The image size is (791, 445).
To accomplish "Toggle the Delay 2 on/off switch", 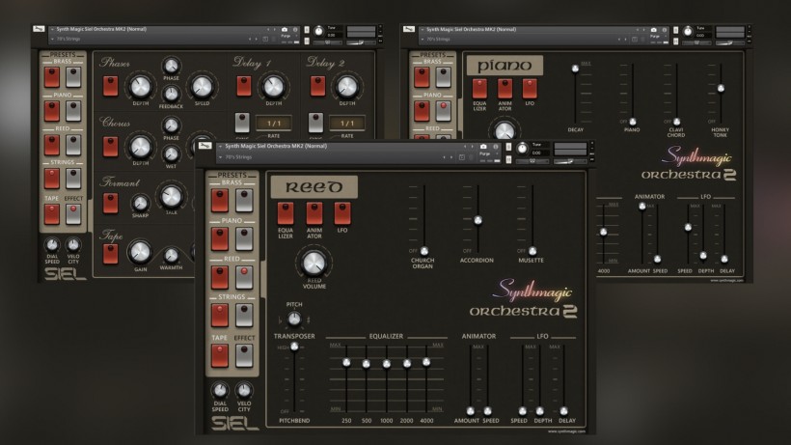I will pyautogui.click(x=317, y=86).
